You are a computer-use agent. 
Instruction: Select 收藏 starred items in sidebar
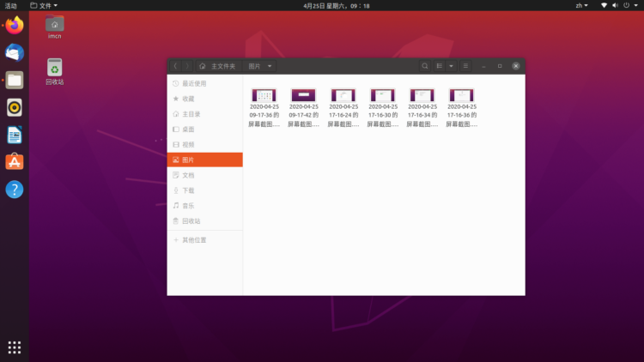coord(188,99)
